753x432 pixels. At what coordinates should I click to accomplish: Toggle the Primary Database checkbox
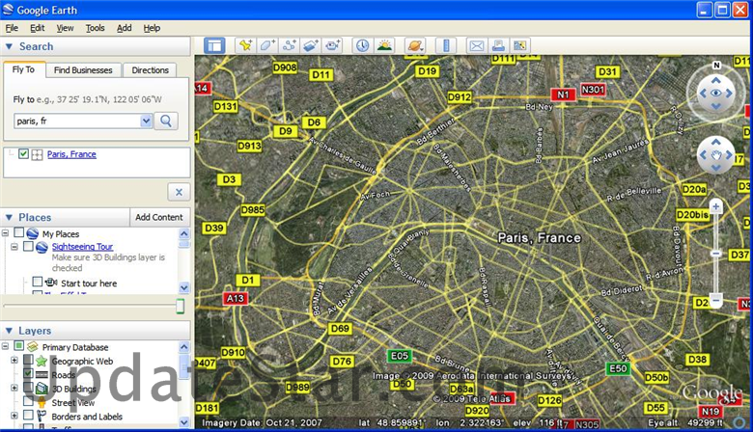pyautogui.click(x=18, y=345)
